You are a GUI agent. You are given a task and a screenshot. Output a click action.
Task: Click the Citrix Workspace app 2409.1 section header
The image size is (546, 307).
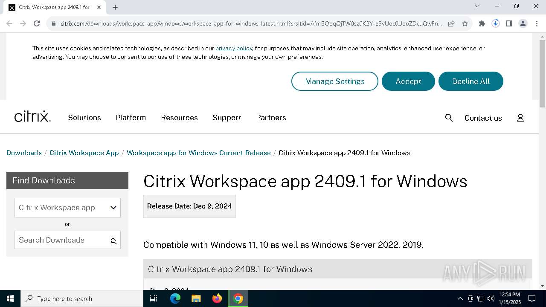coord(338,269)
